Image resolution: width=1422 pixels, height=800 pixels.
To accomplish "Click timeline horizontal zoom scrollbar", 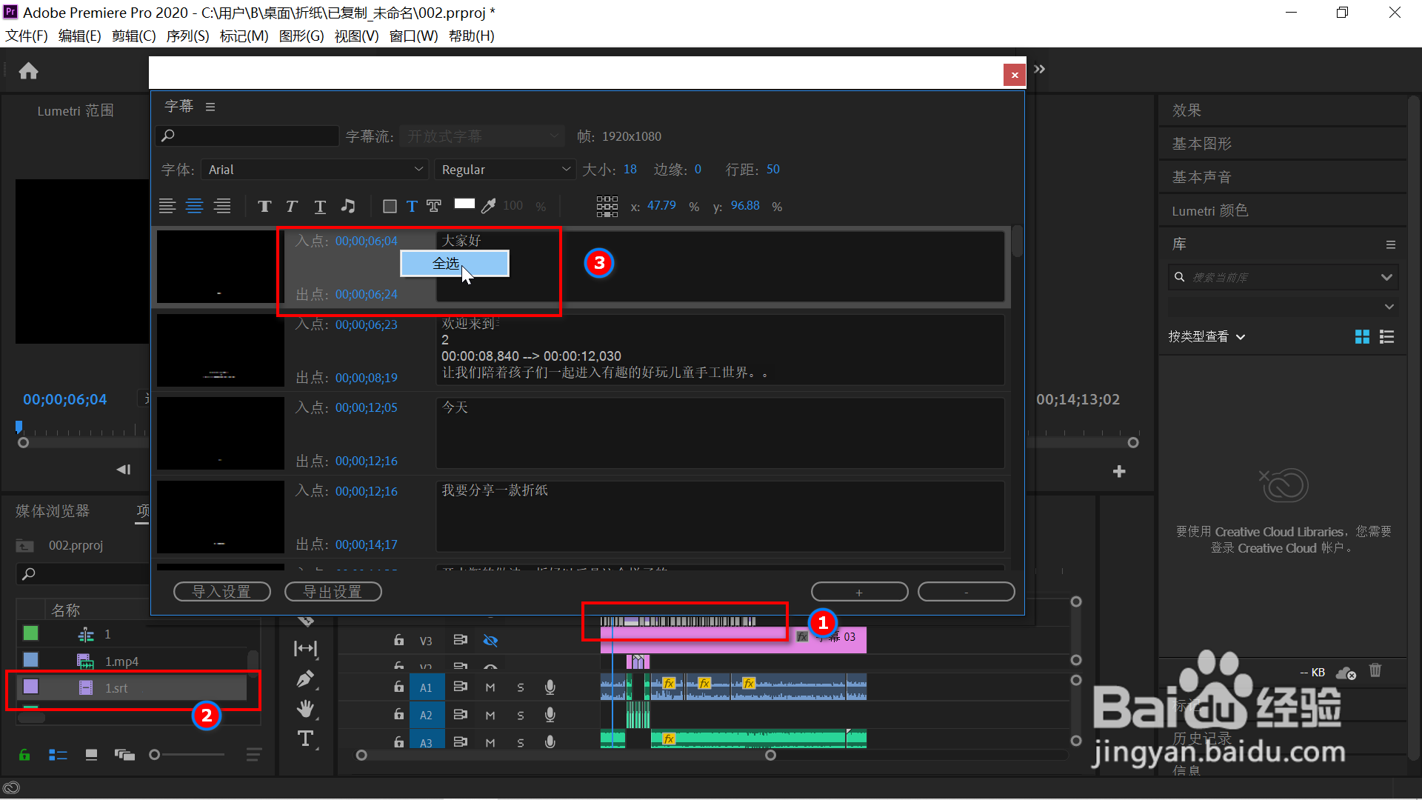I will [566, 756].
